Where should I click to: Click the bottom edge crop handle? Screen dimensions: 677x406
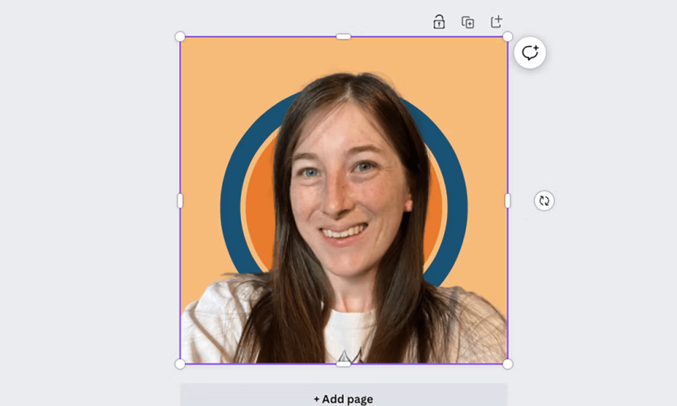tap(344, 364)
